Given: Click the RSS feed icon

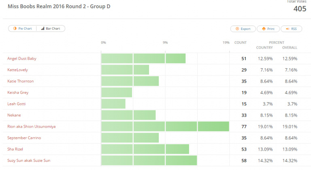Looking at the screenshot, I should 288,29.
